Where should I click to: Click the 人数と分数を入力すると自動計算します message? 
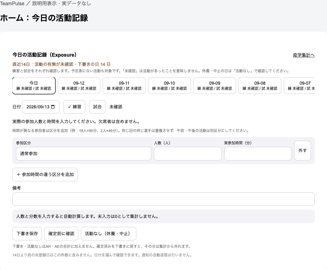pos(163,216)
